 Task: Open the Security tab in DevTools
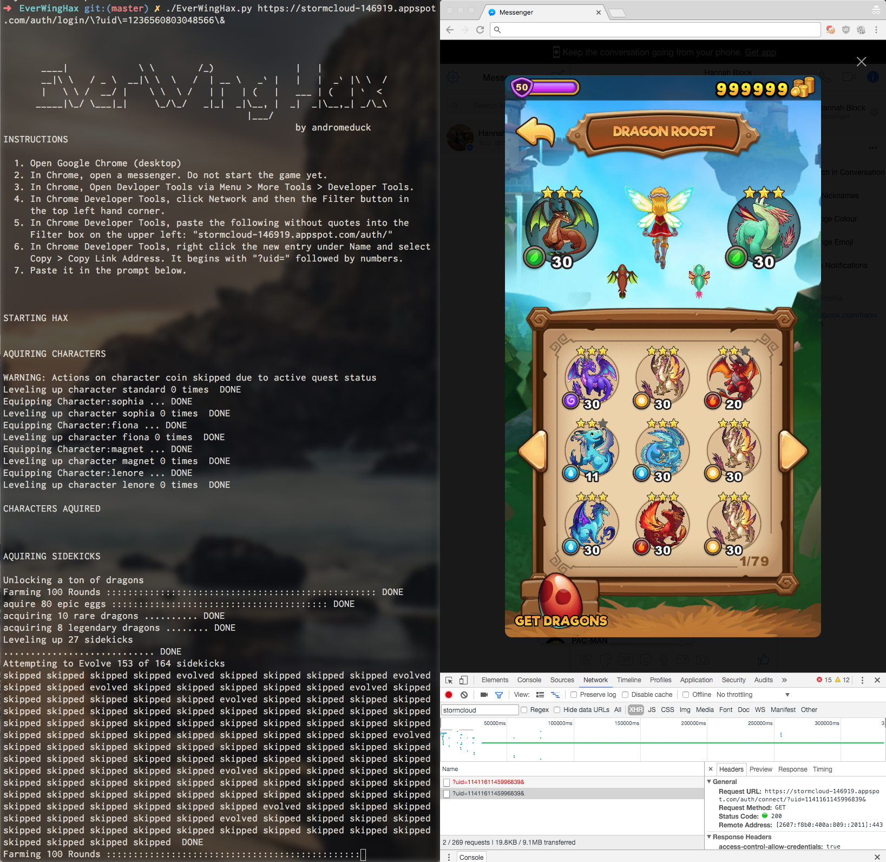point(733,680)
